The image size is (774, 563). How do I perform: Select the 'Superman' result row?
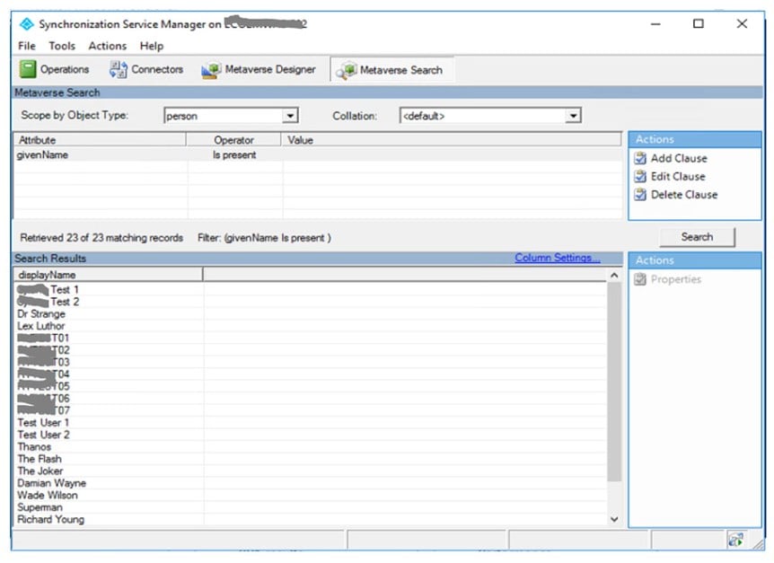pyautogui.click(x=310, y=507)
